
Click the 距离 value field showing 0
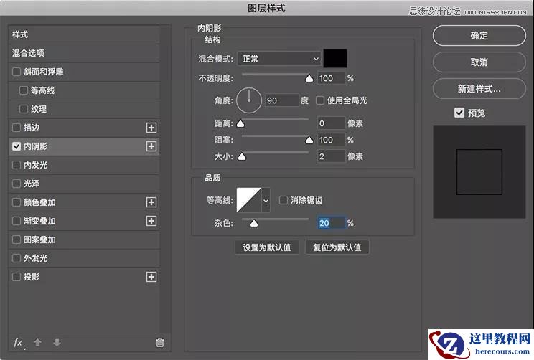[x=332, y=123]
